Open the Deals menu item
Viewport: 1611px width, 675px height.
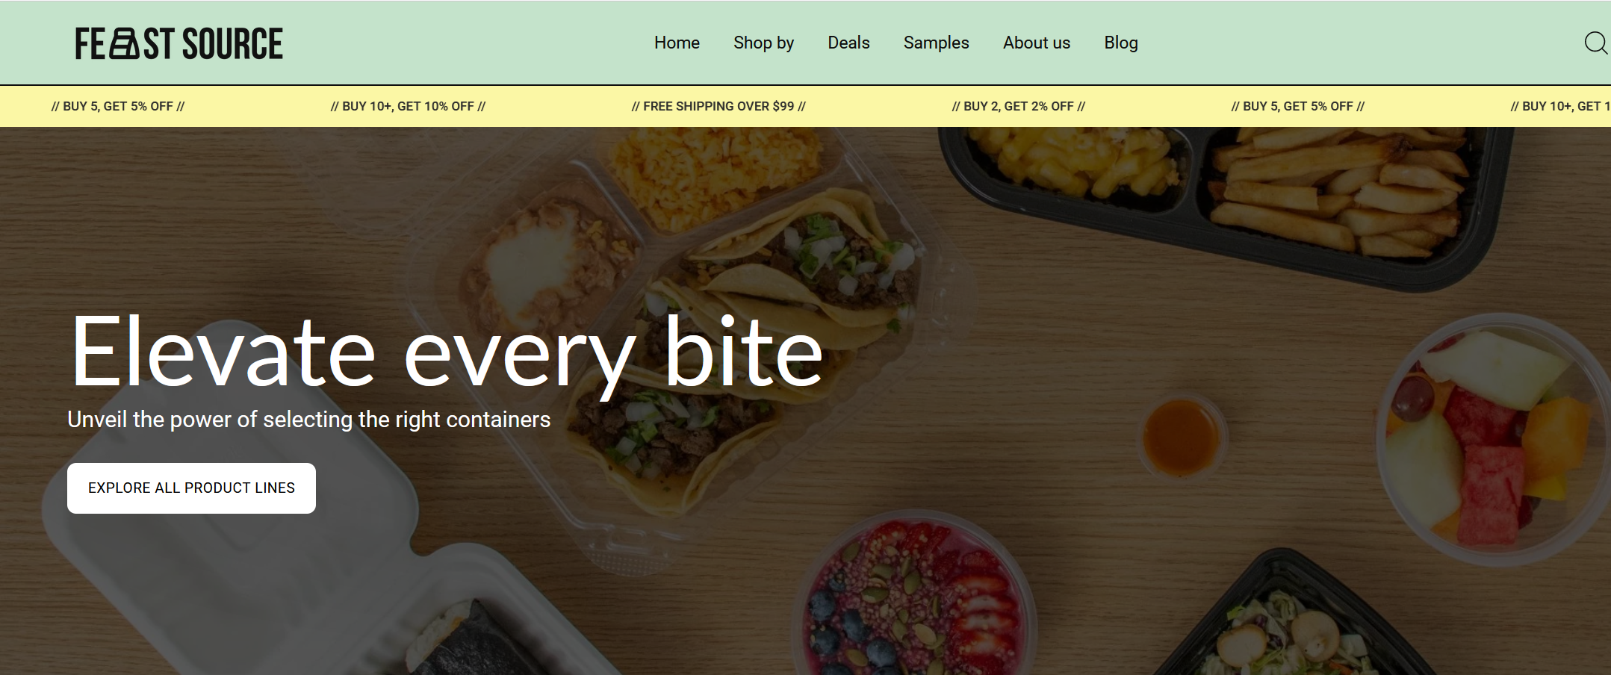click(x=848, y=43)
